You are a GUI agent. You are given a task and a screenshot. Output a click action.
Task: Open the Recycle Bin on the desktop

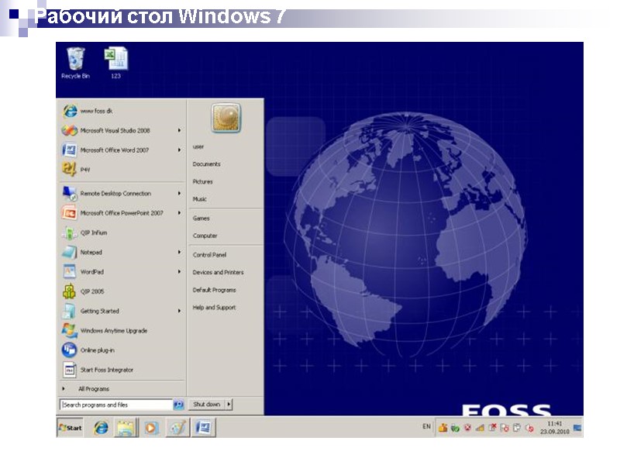click(x=74, y=57)
